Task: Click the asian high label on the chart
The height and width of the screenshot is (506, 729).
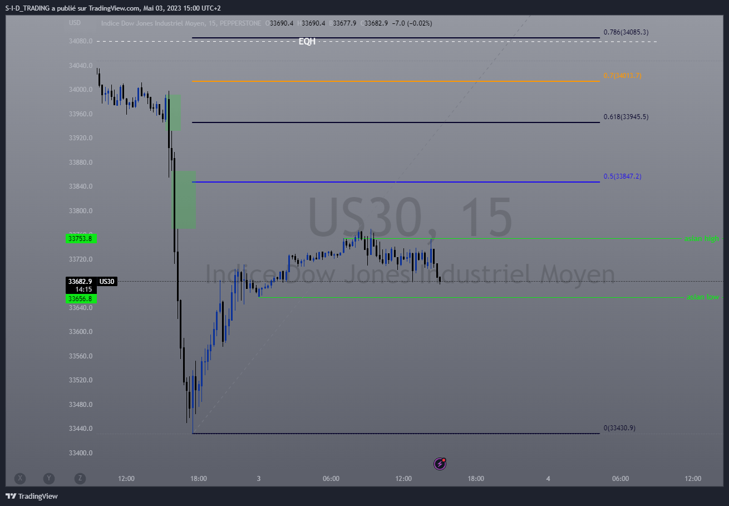Action: 702,238
